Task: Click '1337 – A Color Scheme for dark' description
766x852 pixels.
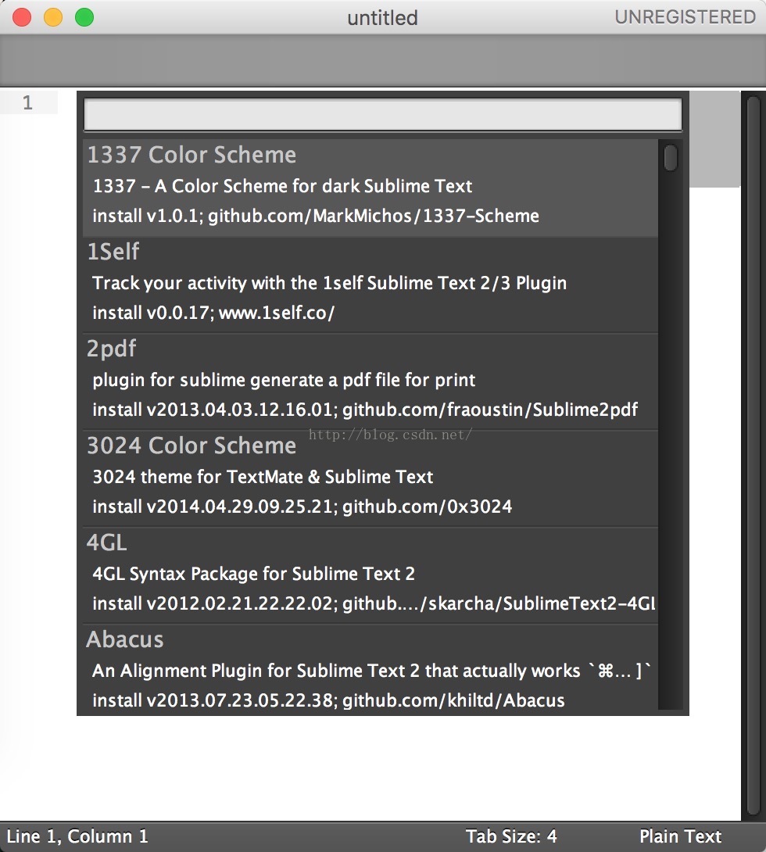Action: coord(282,186)
